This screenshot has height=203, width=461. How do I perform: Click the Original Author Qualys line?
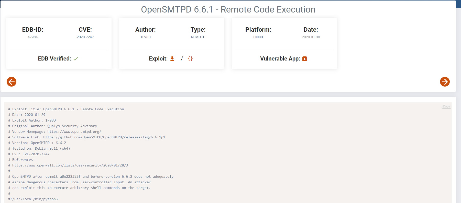(x=52, y=126)
